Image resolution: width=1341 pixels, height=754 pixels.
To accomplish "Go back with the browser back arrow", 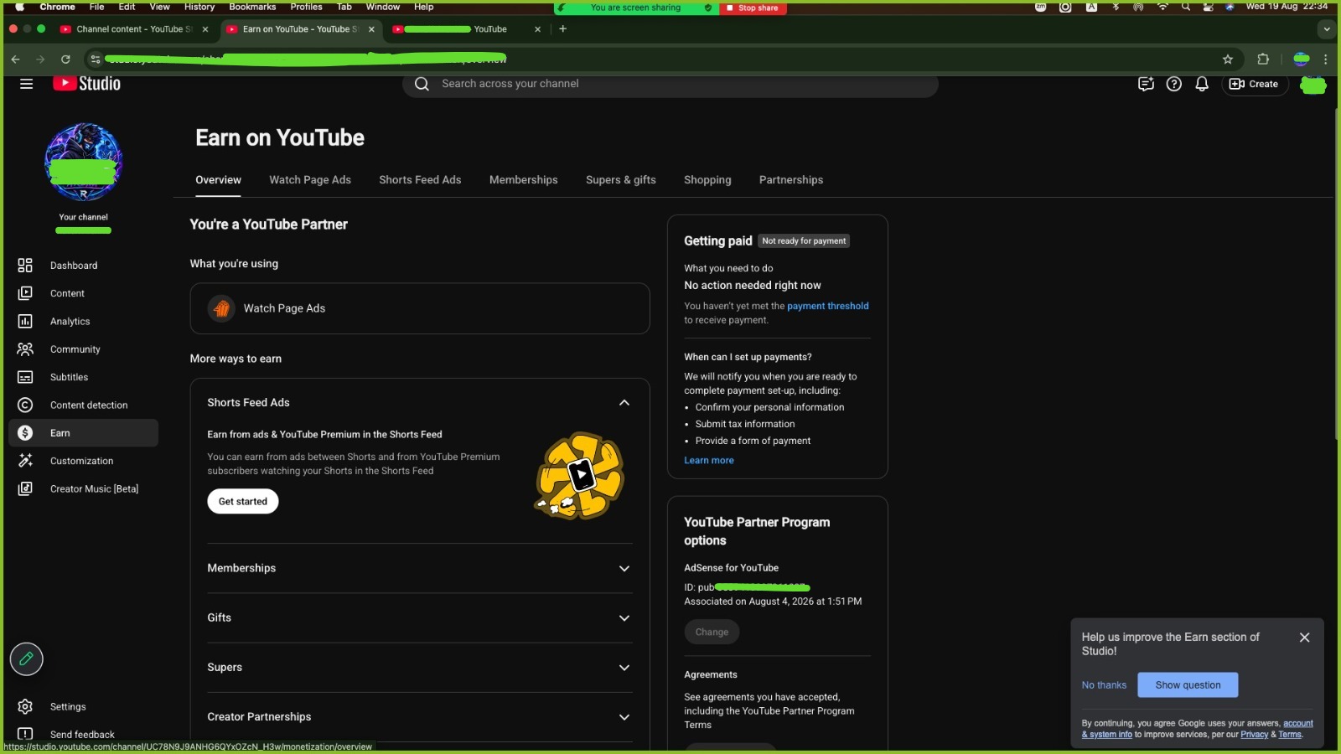I will click(15, 59).
